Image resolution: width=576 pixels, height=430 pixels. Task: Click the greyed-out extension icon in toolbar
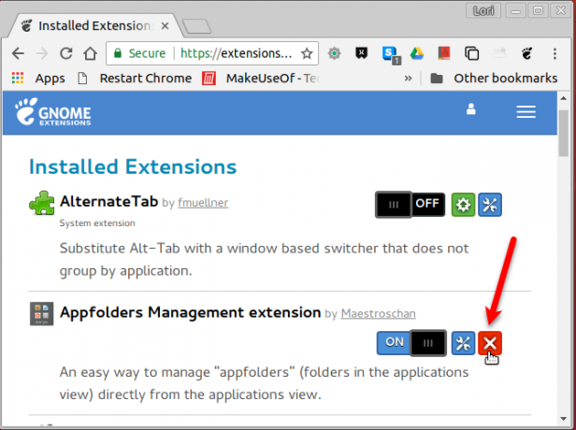click(x=499, y=53)
